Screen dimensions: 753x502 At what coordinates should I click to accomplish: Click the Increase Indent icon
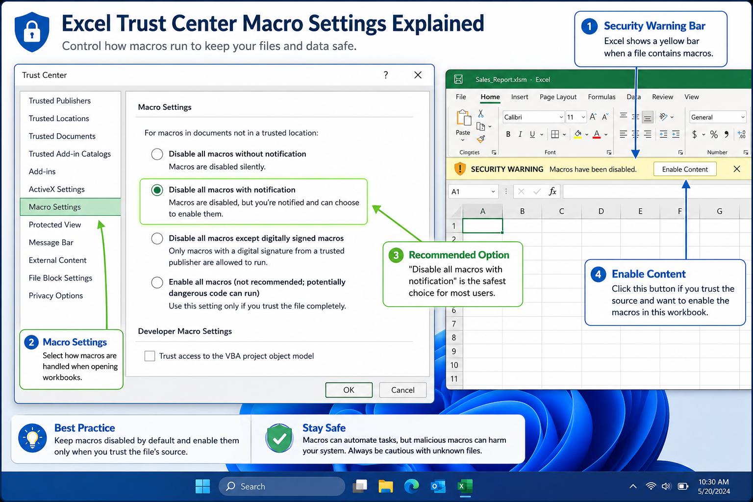click(676, 134)
